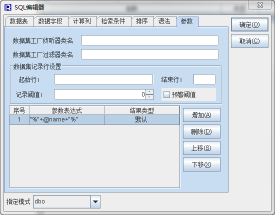Image resolution: width=275 pixels, height=215 pixels.
Task: Select the 计算列 tab
Action: click(82, 21)
